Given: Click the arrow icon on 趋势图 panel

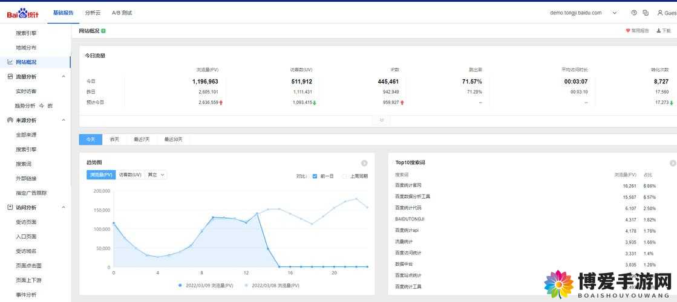Looking at the screenshot, I should tap(364, 163).
